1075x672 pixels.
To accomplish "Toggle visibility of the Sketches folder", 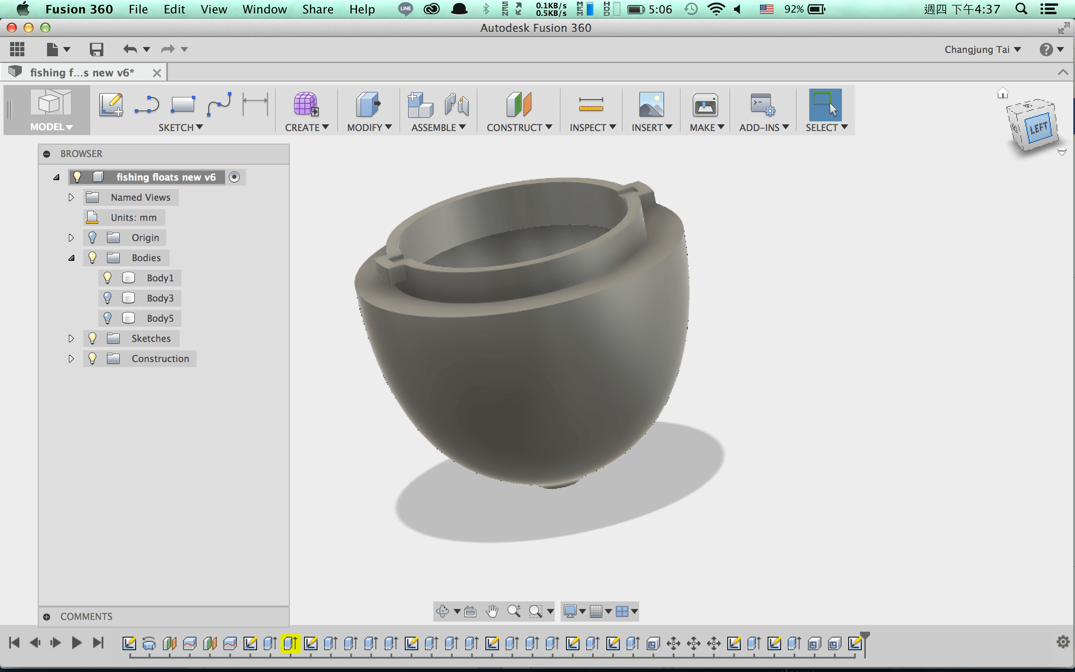I will [92, 338].
